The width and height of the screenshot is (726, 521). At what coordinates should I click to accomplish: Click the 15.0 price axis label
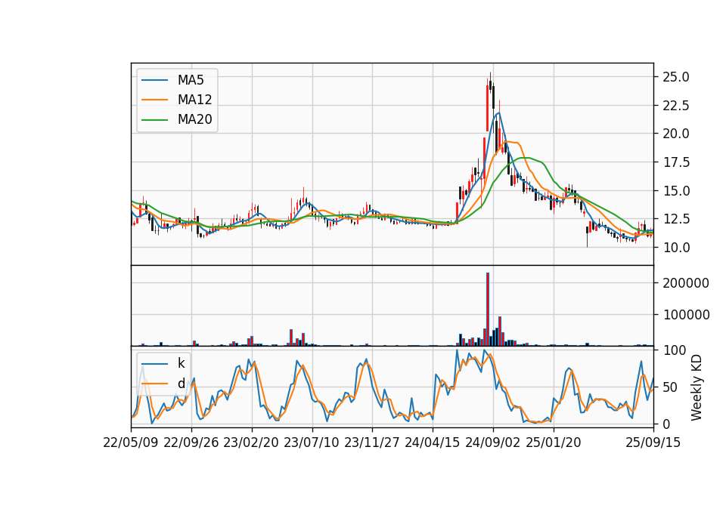676,190
